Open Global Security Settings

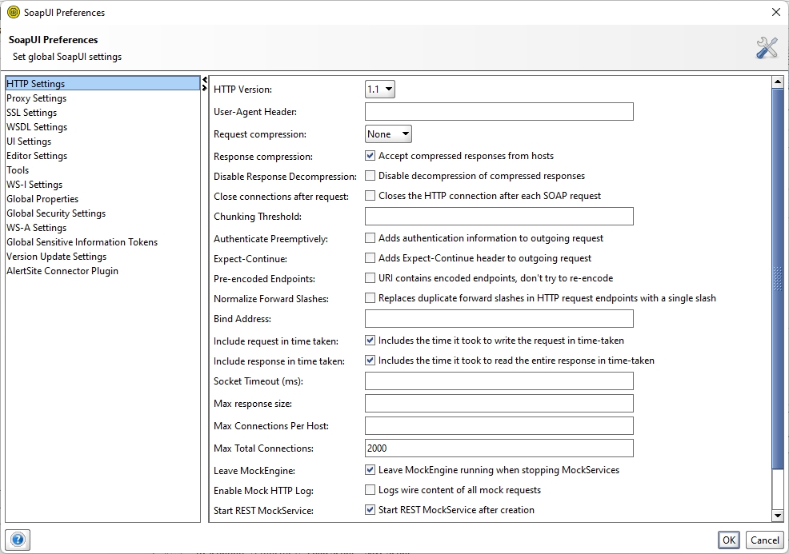click(102, 213)
